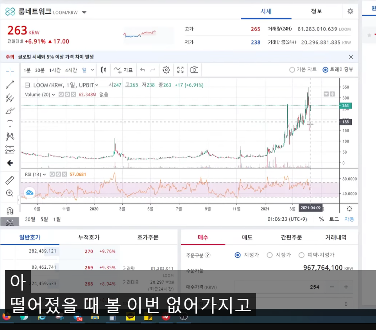Click the back arrow in drawing toolbar
This screenshot has height=330, width=376.
(x=10, y=163)
